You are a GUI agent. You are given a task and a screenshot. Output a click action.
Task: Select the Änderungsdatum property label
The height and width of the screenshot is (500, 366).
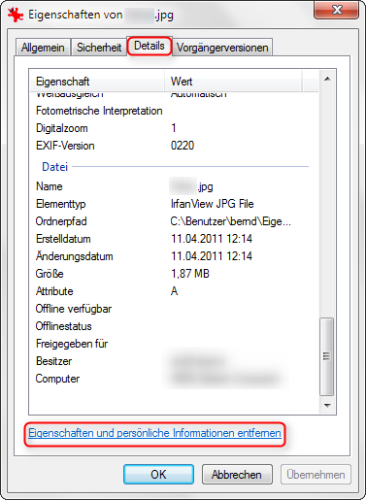tap(75, 255)
